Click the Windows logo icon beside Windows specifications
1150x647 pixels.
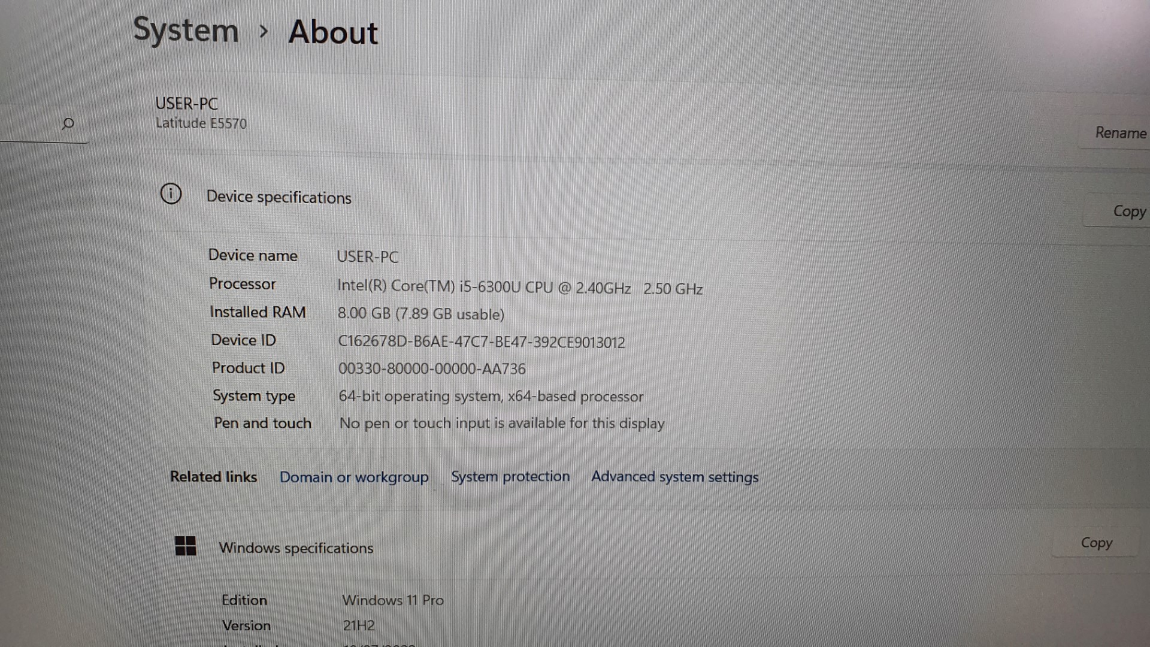(x=185, y=546)
